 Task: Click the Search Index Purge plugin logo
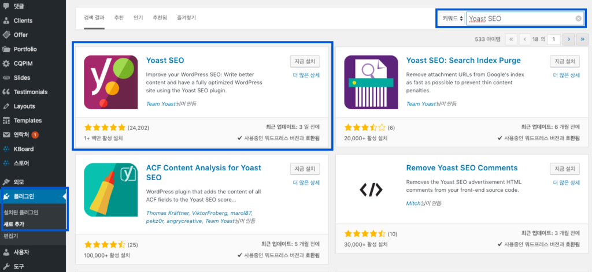(x=371, y=82)
